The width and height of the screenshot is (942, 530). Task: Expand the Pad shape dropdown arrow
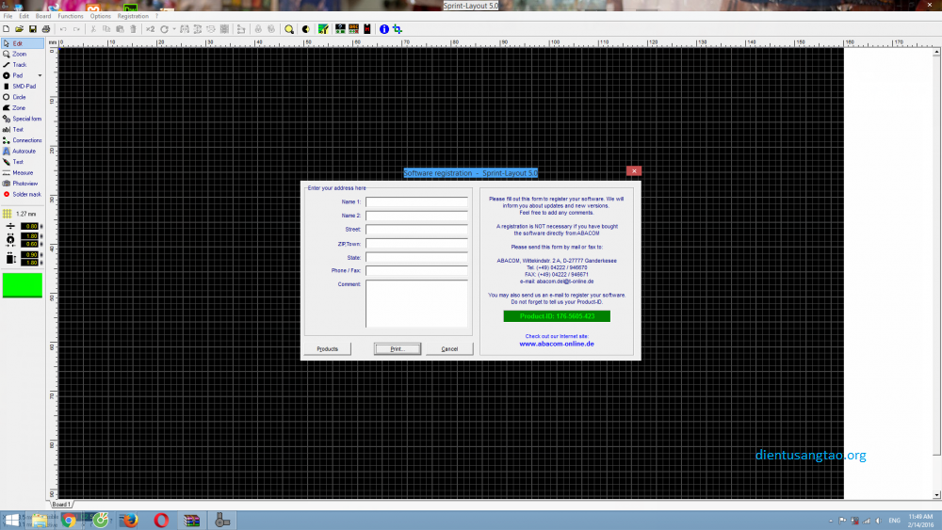[41, 75]
